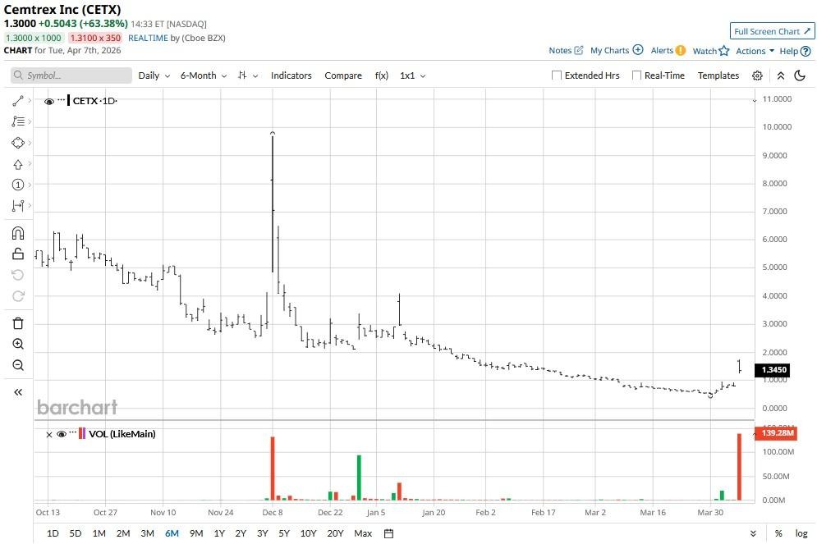Select the arrow marker tool
The height and width of the screenshot is (544, 817).
[x=18, y=164]
